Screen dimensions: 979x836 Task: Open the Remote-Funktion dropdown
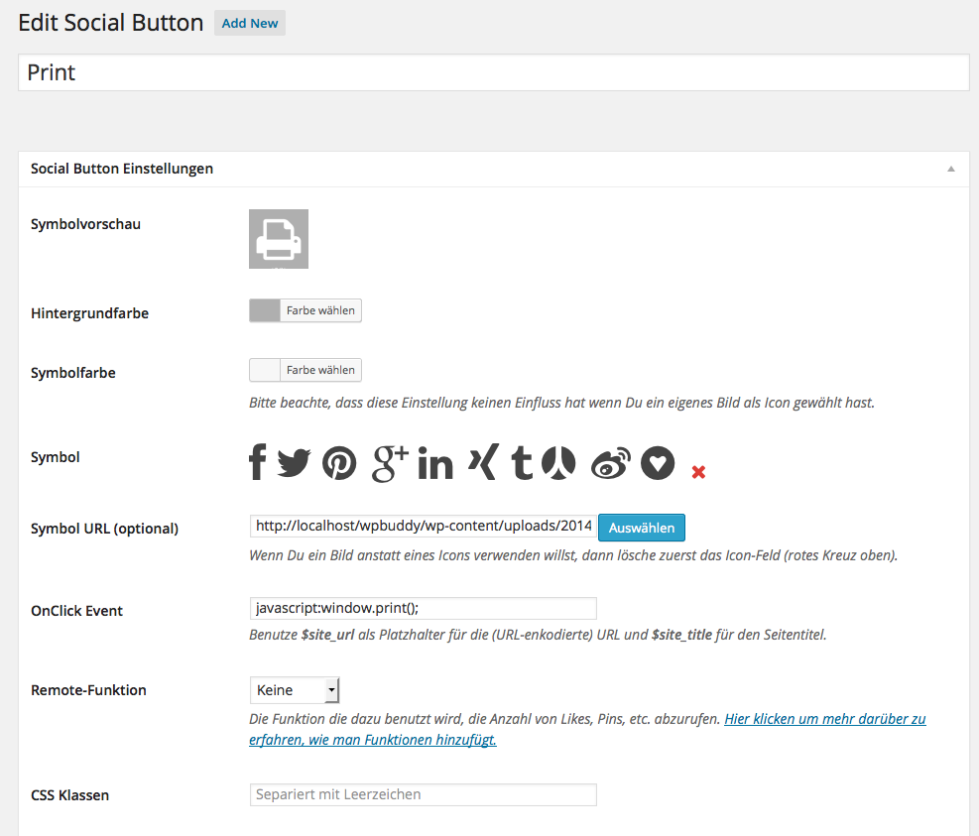click(x=295, y=690)
